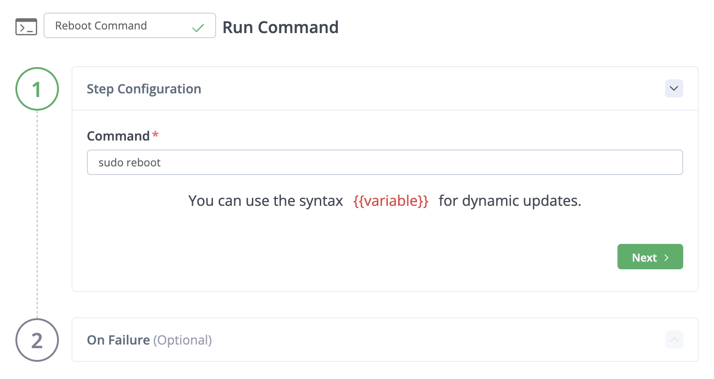Viewport: 714px width, 379px height.
Task: Click the dashed connector between steps
Action: (37, 213)
